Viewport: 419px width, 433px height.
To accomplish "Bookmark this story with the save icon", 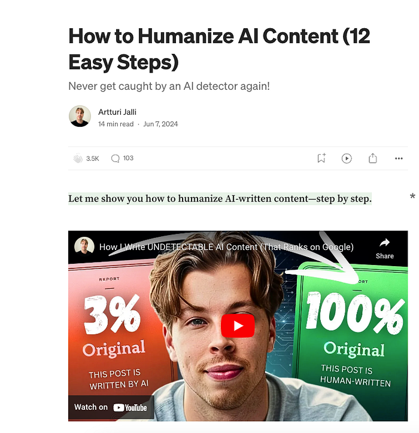I will (x=321, y=158).
